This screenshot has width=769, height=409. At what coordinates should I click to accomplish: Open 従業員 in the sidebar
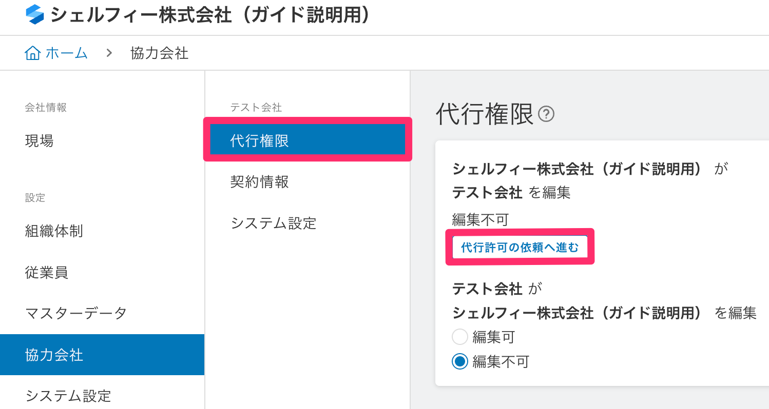47,272
